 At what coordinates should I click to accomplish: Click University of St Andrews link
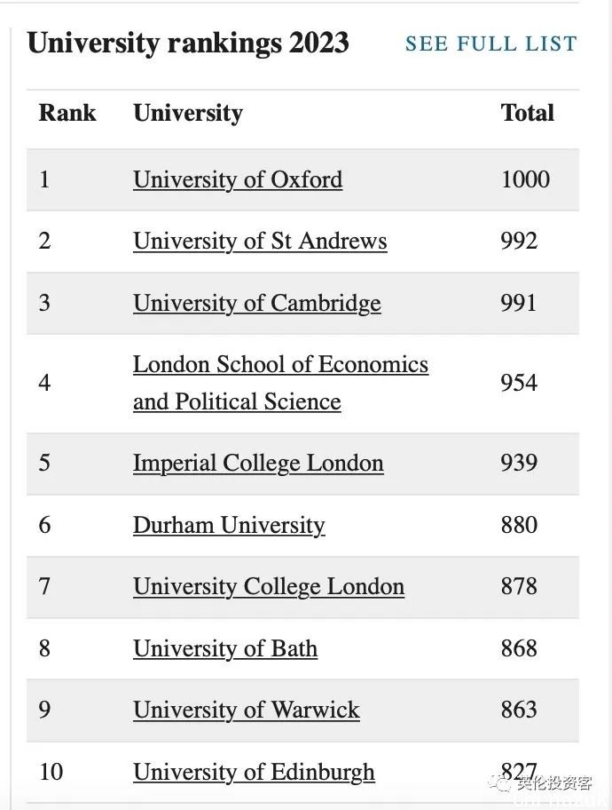(x=260, y=242)
